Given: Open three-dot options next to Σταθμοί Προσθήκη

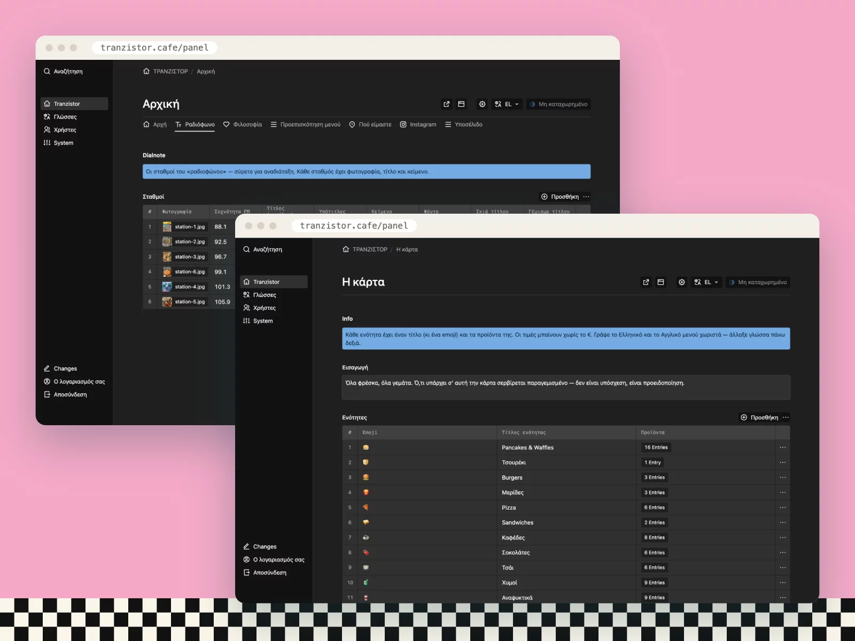Looking at the screenshot, I should [x=586, y=197].
